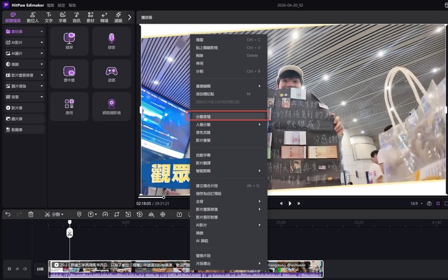Toggle the preview grid overlay icon
448x280 pixels.
(438, 203)
